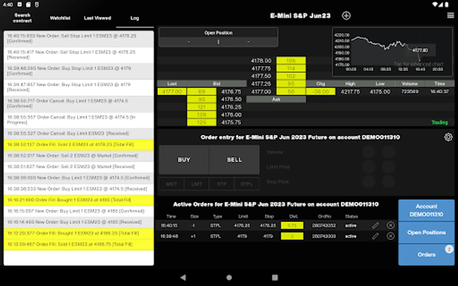The width and height of the screenshot is (458, 286).
Task: Tap the Orders count badge showing 2
Action: 449,249
